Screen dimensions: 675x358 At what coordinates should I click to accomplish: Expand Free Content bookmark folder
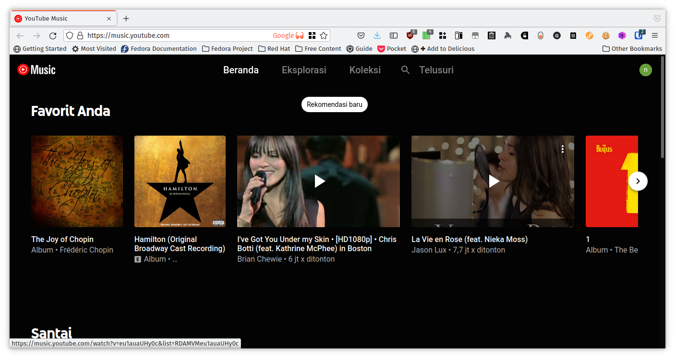pos(318,48)
